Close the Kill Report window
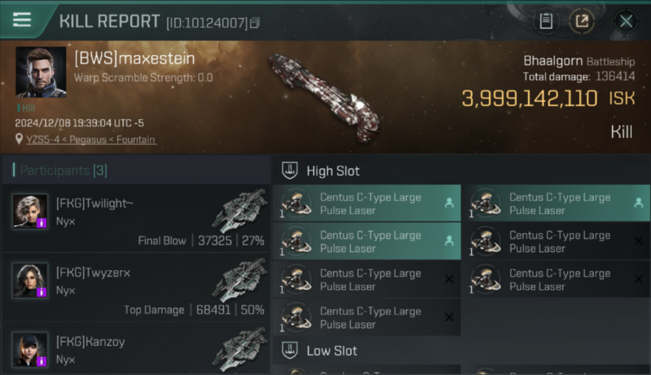The width and height of the screenshot is (651, 375). pyautogui.click(x=626, y=21)
